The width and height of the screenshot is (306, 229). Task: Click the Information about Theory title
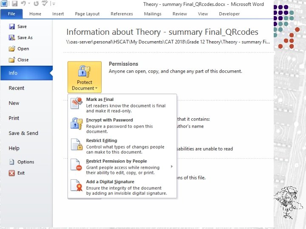pyautogui.click(x=162, y=32)
